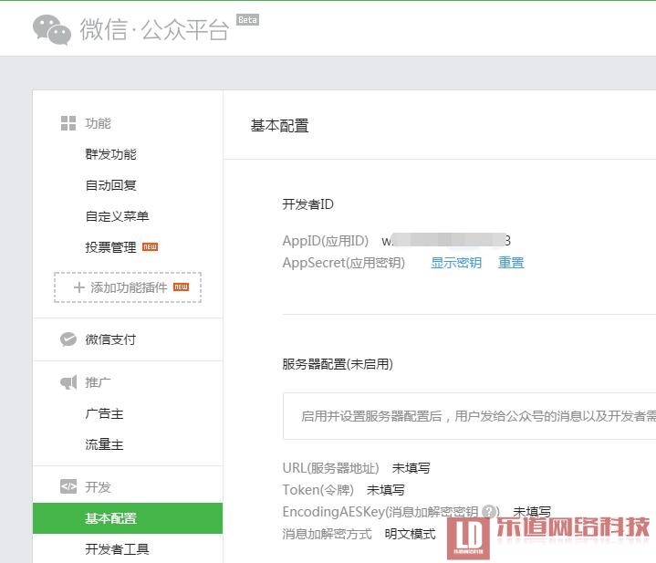Click the 消息加解密方式 label

click(327, 534)
